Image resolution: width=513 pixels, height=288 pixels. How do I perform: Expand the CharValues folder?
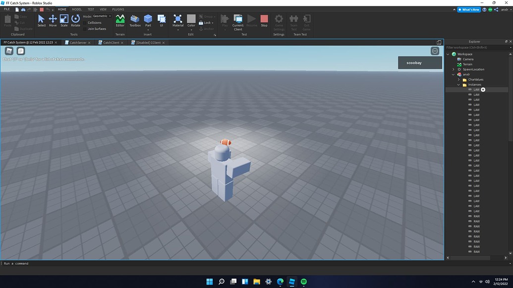tap(459, 79)
